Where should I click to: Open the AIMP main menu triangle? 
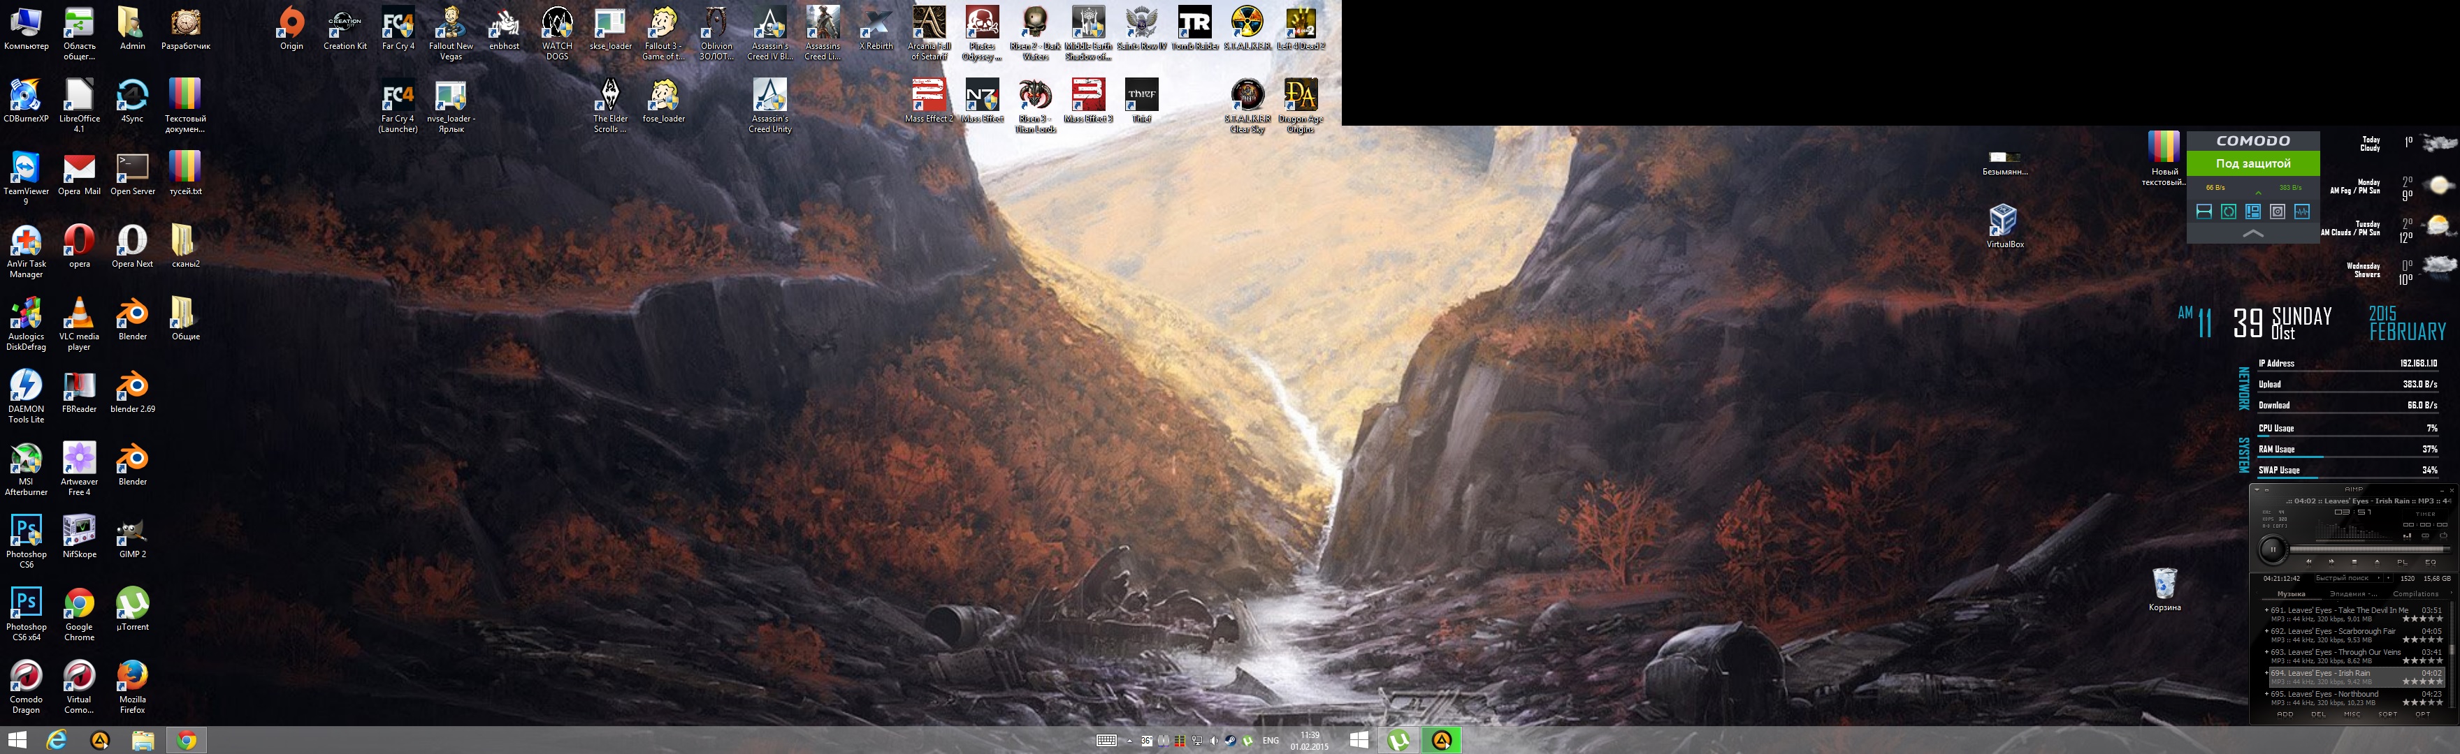point(2257,489)
